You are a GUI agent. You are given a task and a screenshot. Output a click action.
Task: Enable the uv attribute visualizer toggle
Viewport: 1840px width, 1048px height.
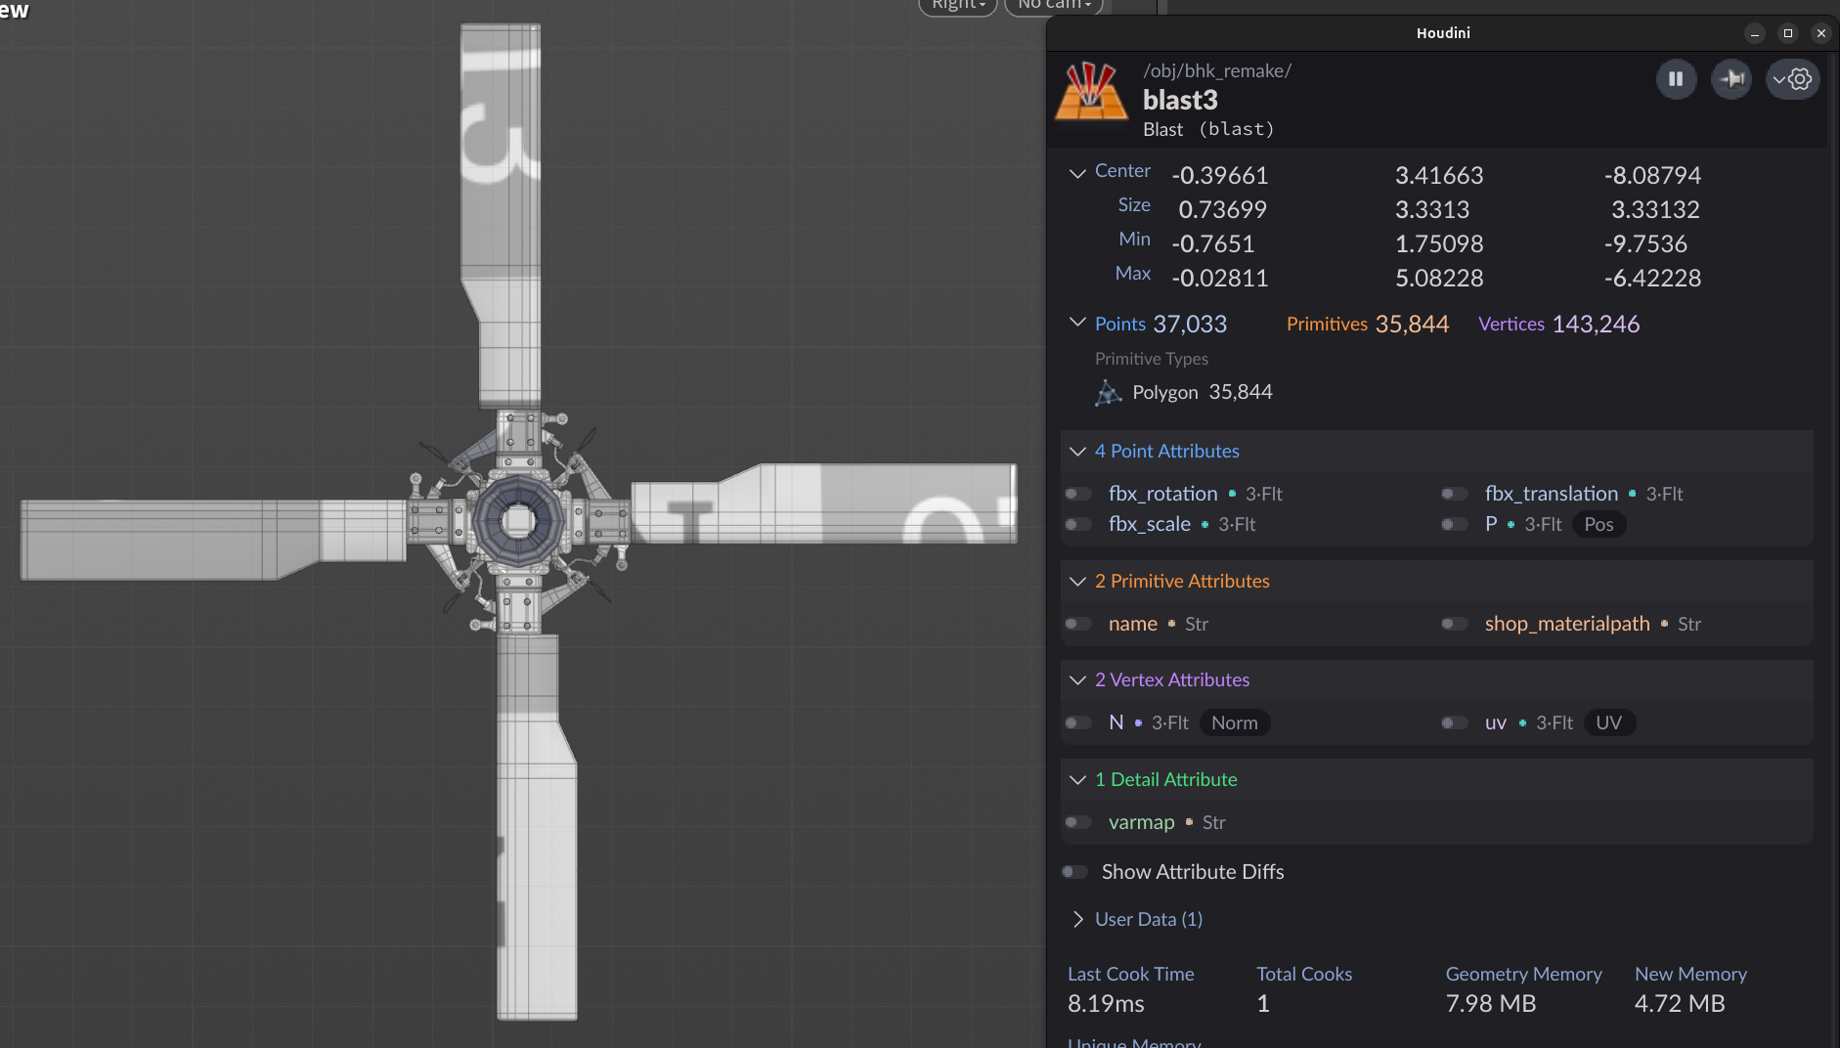pos(1455,723)
